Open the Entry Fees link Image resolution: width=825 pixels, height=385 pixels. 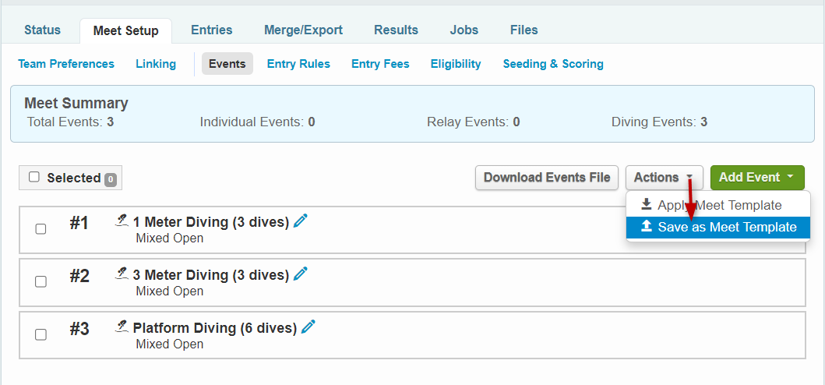[x=380, y=64]
